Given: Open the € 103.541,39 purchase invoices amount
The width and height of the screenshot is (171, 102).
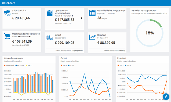Looking at the screenshot, I should tap(22, 41).
